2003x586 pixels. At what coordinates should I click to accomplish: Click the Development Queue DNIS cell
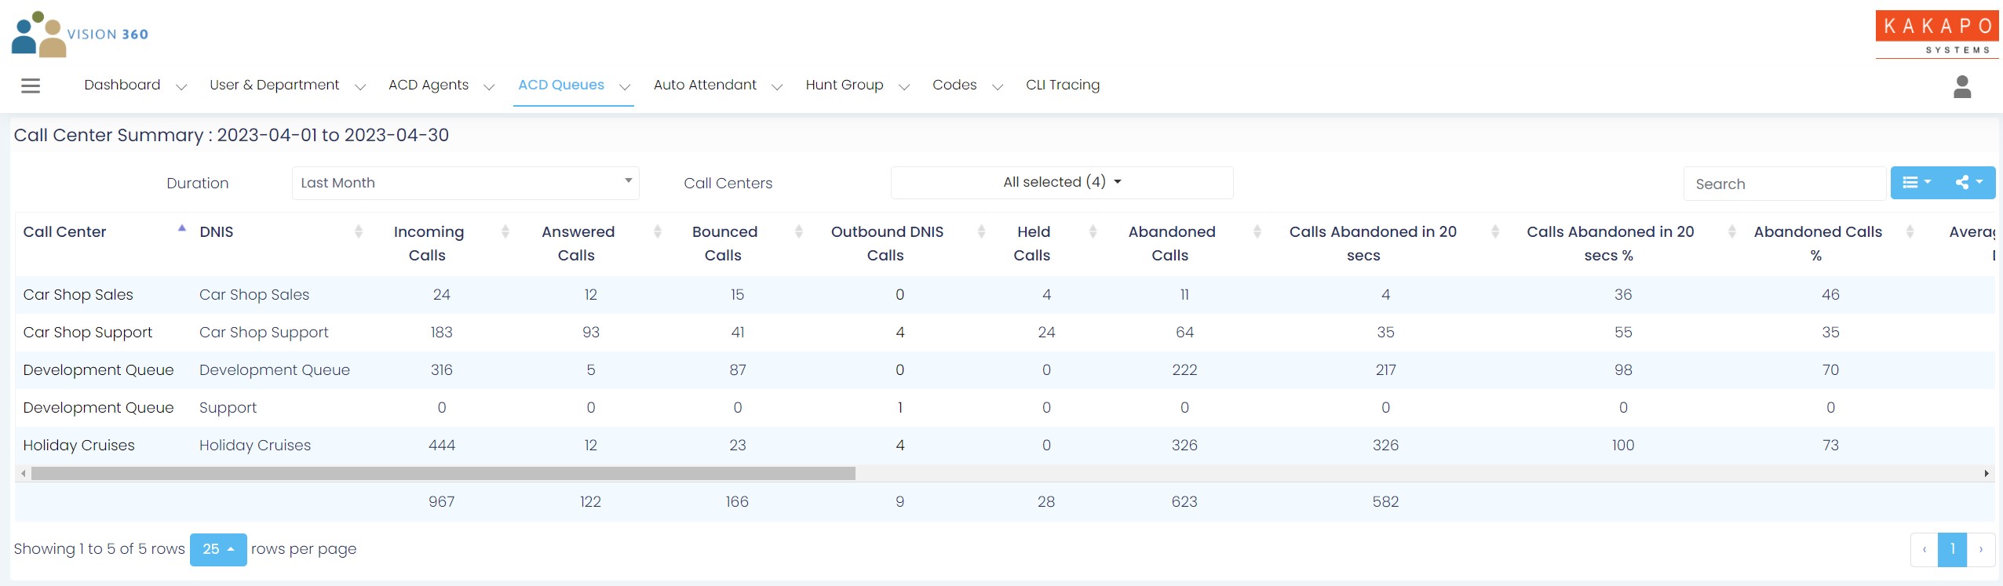pos(275,370)
